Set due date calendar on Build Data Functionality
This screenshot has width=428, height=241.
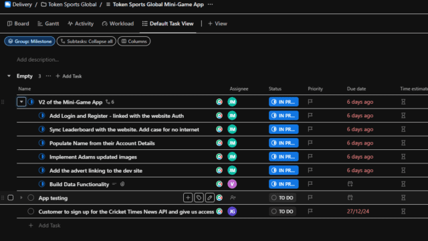[x=350, y=184]
